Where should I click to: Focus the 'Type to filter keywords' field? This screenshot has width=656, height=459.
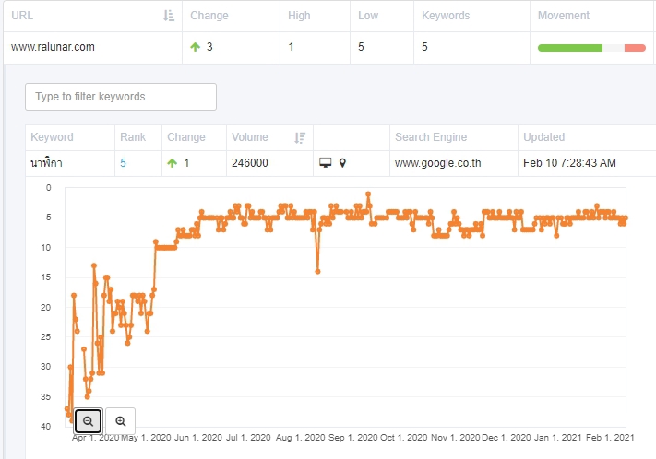(121, 97)
